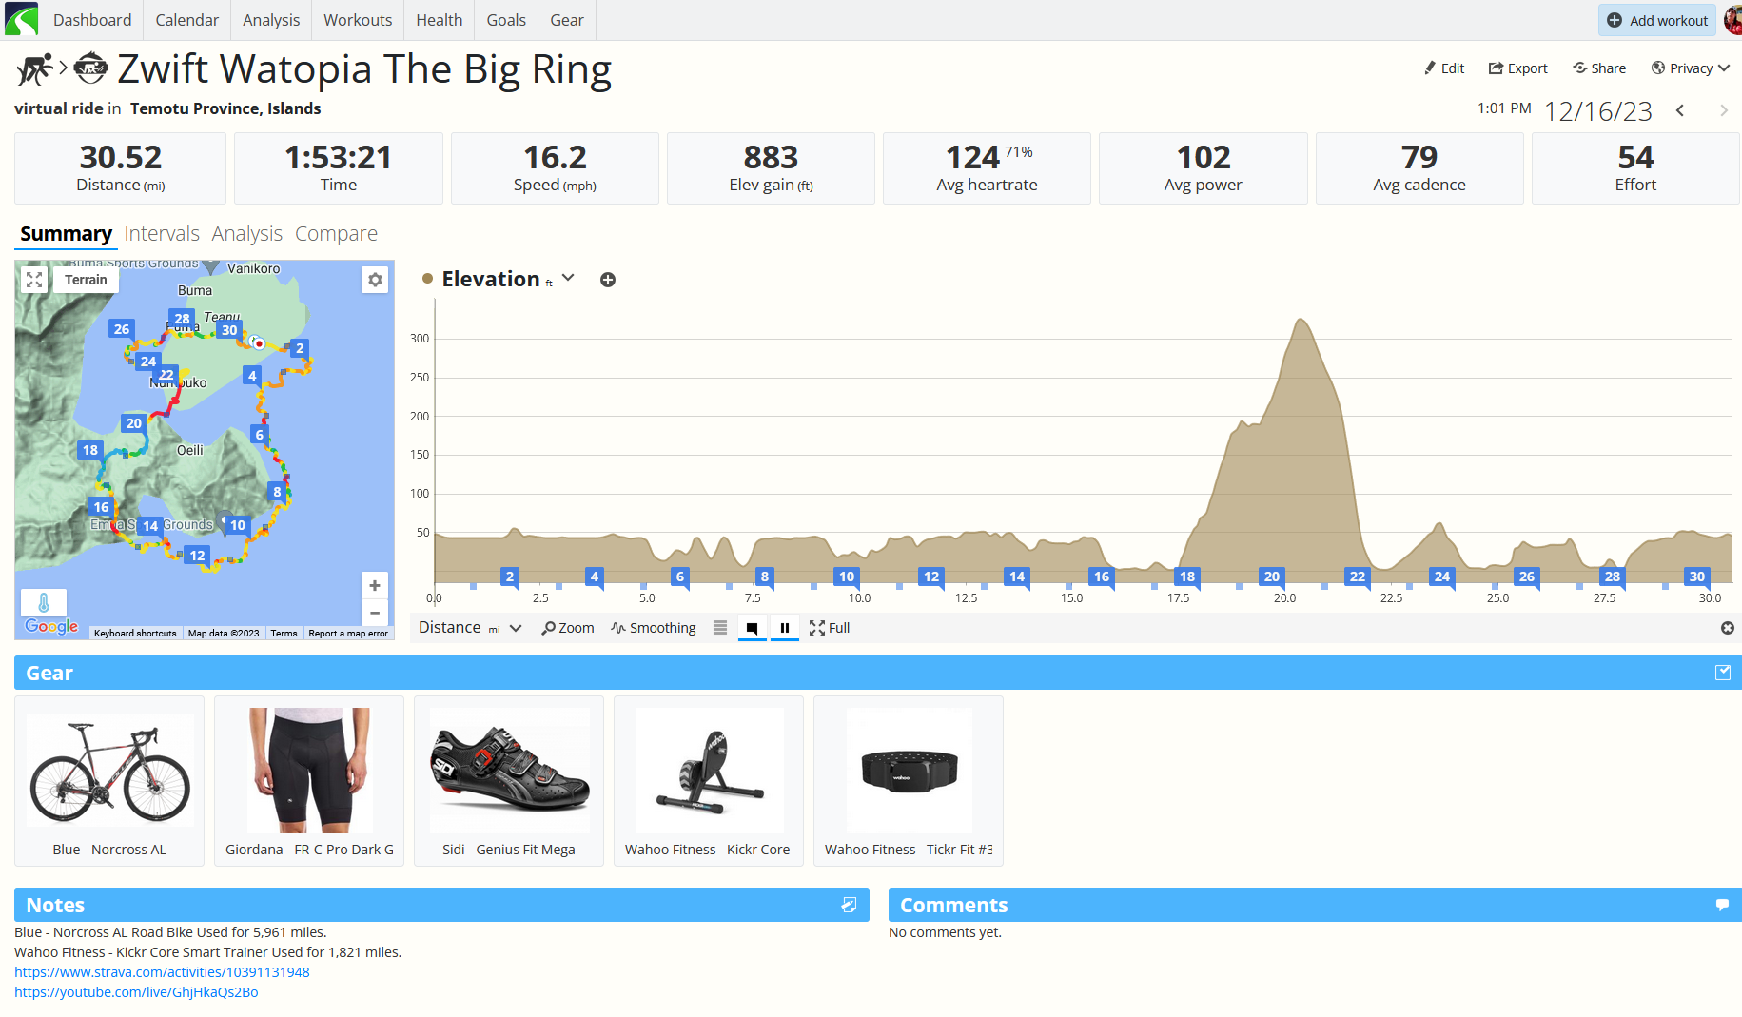The height and width of the screenshot is (1017, 1742).
Task: Show the chart in Full view
Action: [830, 628]
